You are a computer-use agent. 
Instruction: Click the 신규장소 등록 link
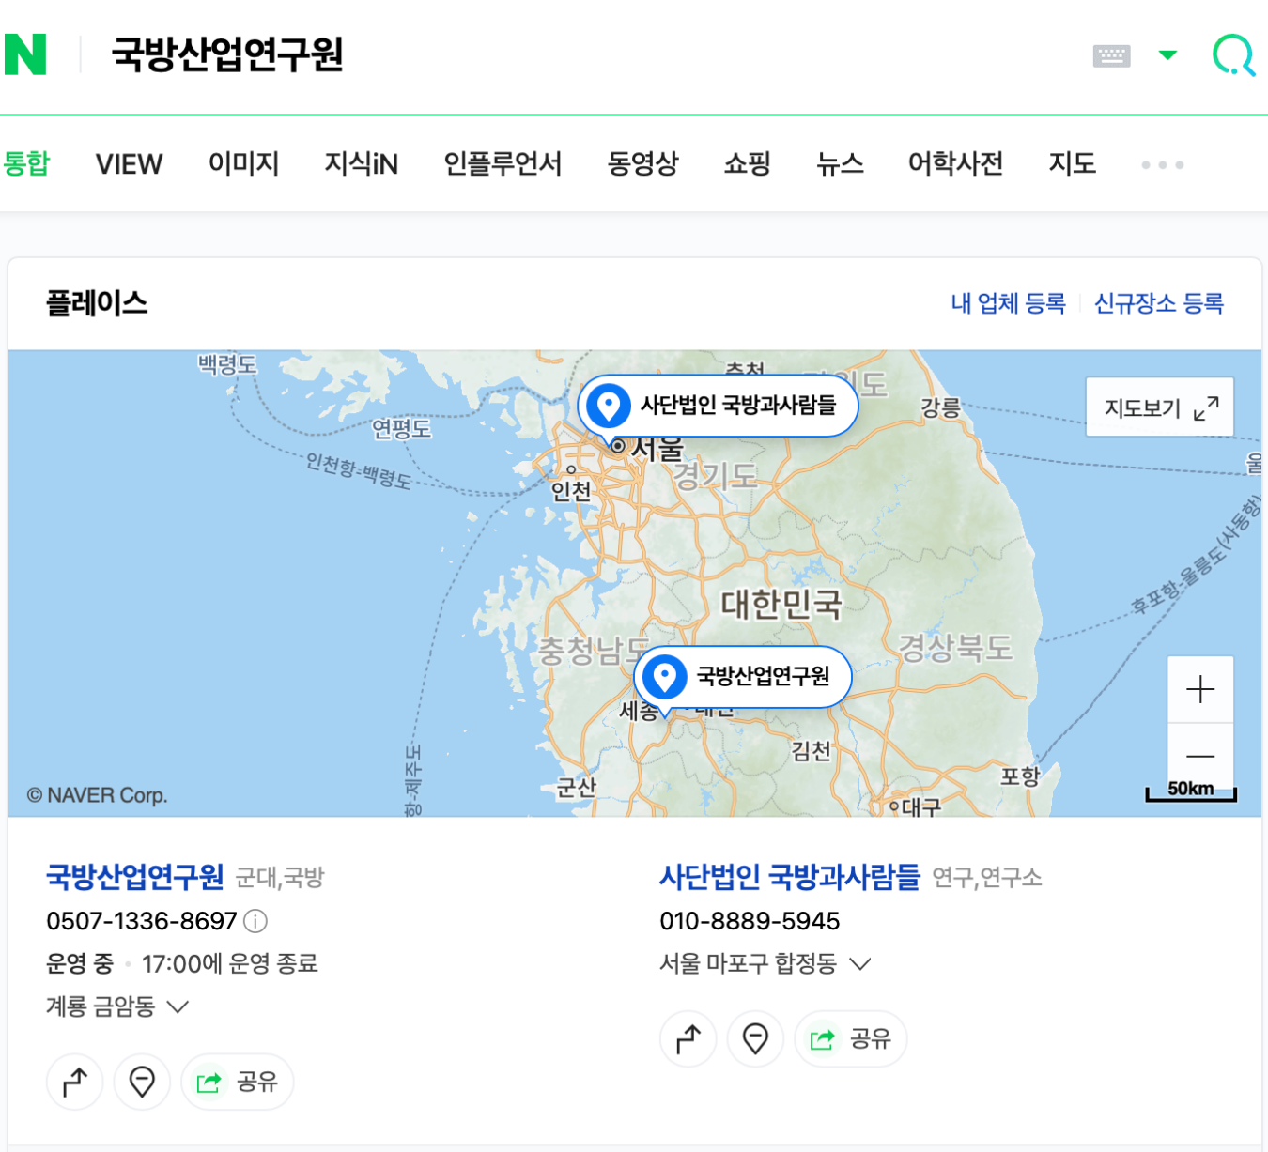point(1159,303)
